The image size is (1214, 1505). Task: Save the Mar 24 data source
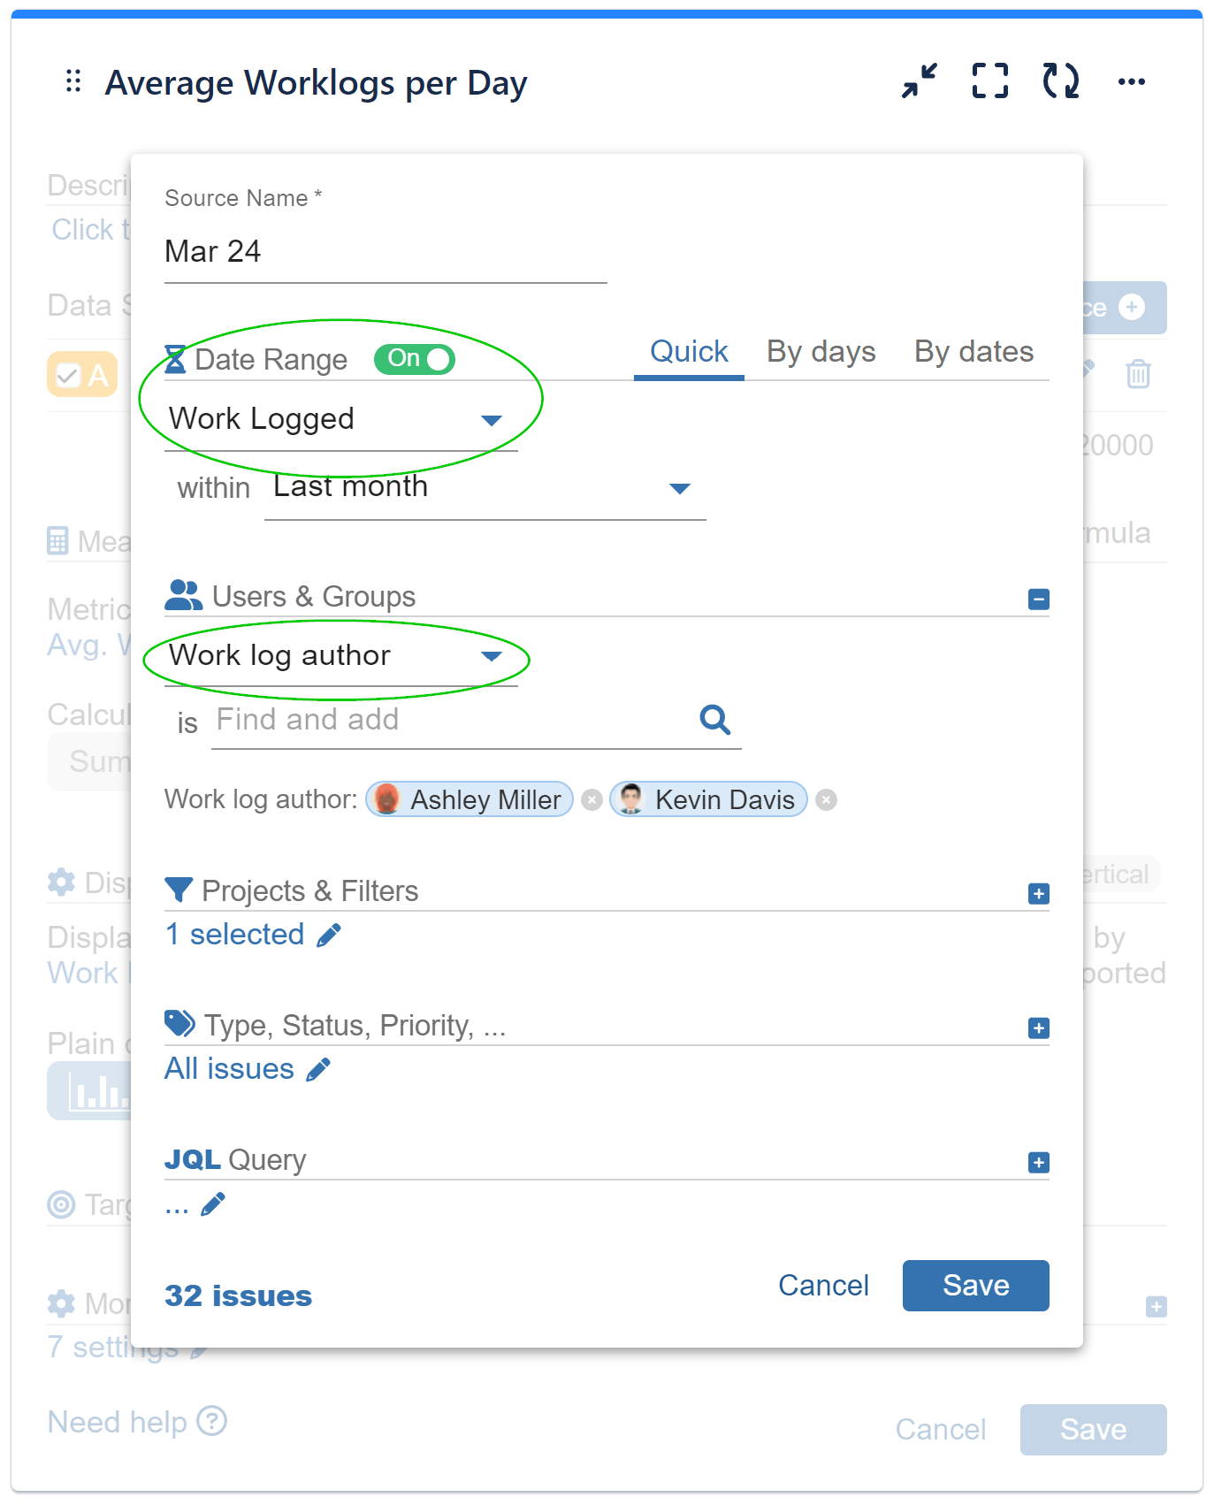click(x=975, y=1285)
